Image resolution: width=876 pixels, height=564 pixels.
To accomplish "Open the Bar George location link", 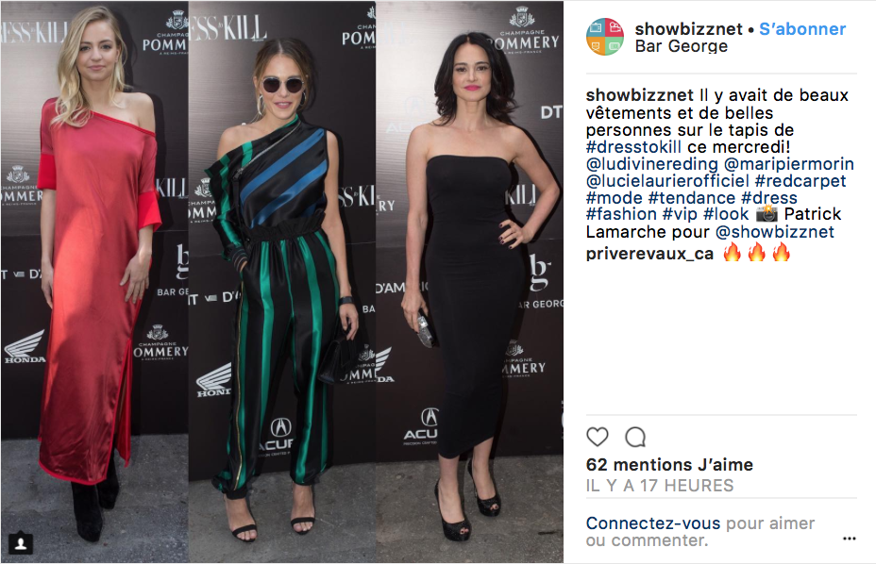I will point(681,46).
